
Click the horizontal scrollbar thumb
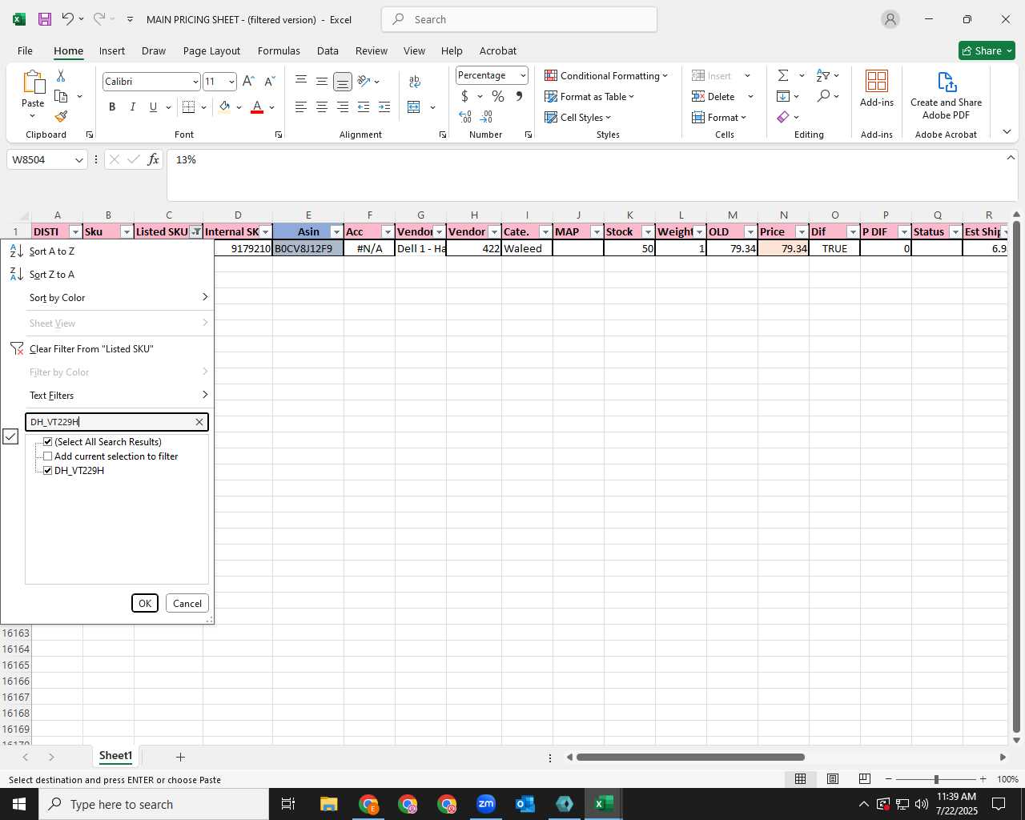(x=690, y=757)
